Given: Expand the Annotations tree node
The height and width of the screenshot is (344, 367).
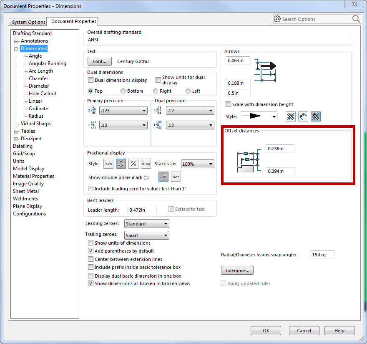Looking at the screenshot, I should 16,41.
